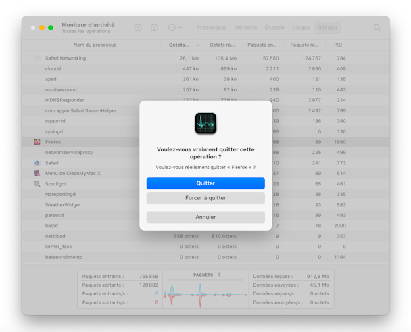This screenshot has height=332, width=411.
Task: Select the betaenrollmentd process row
Action: (205, 257)
